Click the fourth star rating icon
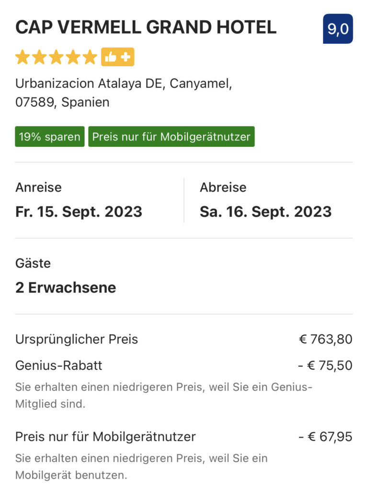 (72, 57)
